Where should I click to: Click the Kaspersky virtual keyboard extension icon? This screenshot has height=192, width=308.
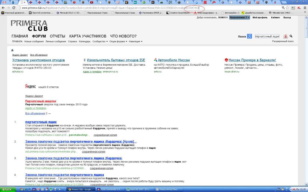293,8
